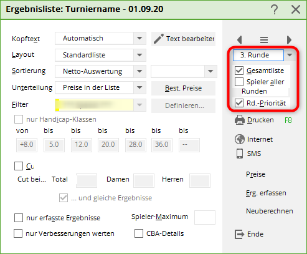This screenshot has width=307, height=254.
Task: Open the Sortierung Netto-Auswertung dropdown
Action: pyautogui.click(x=139, y=71)
